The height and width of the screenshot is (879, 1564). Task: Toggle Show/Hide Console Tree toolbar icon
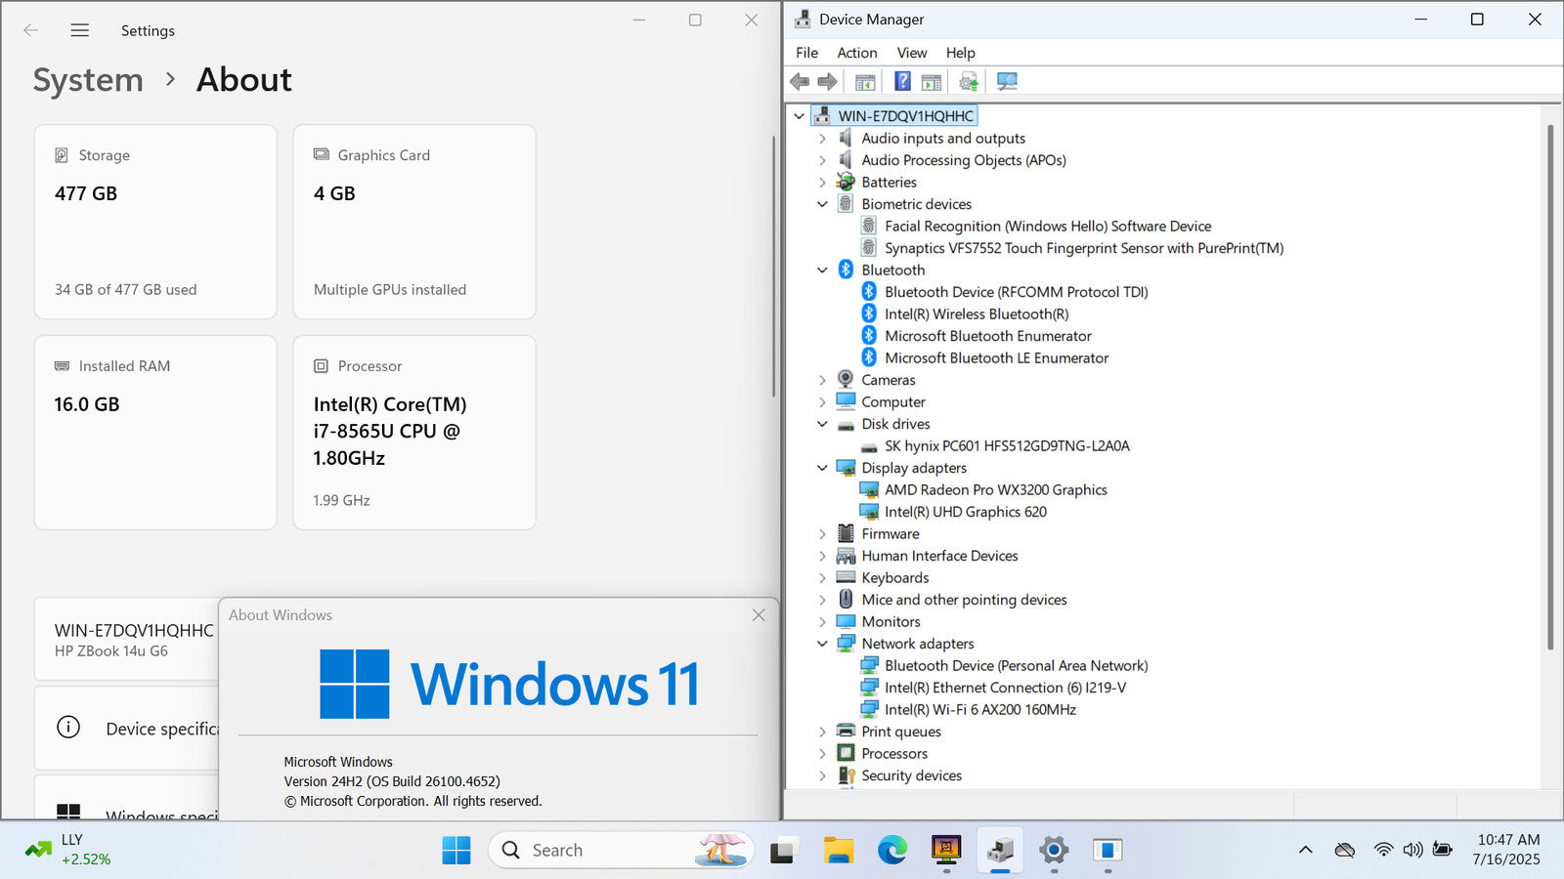click(865, 81)
